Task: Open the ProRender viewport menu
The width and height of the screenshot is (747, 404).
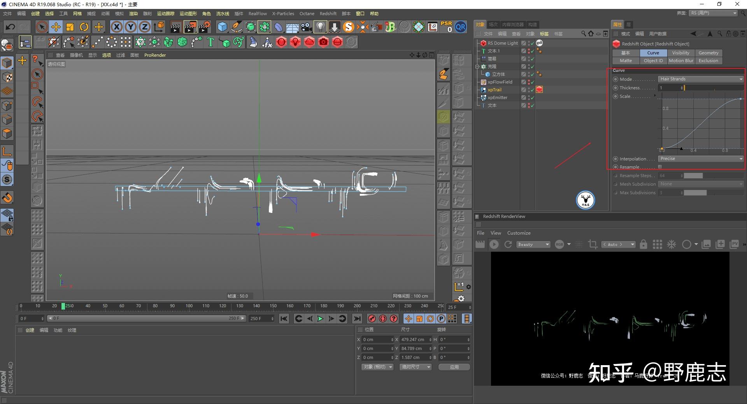Action: [155, 55]
